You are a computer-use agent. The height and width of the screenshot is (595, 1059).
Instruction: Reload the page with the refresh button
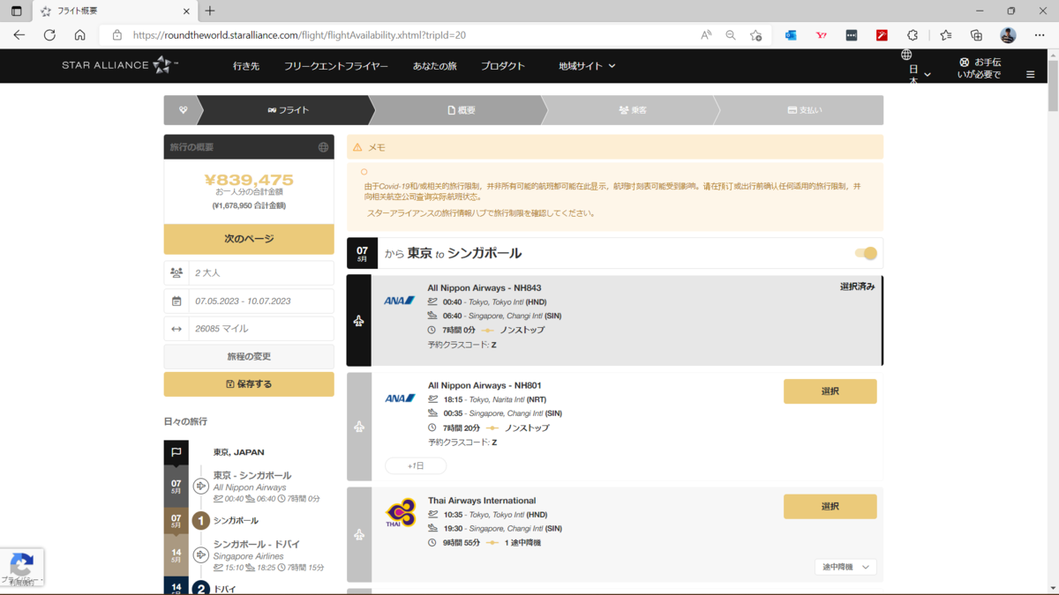[49, 35]
